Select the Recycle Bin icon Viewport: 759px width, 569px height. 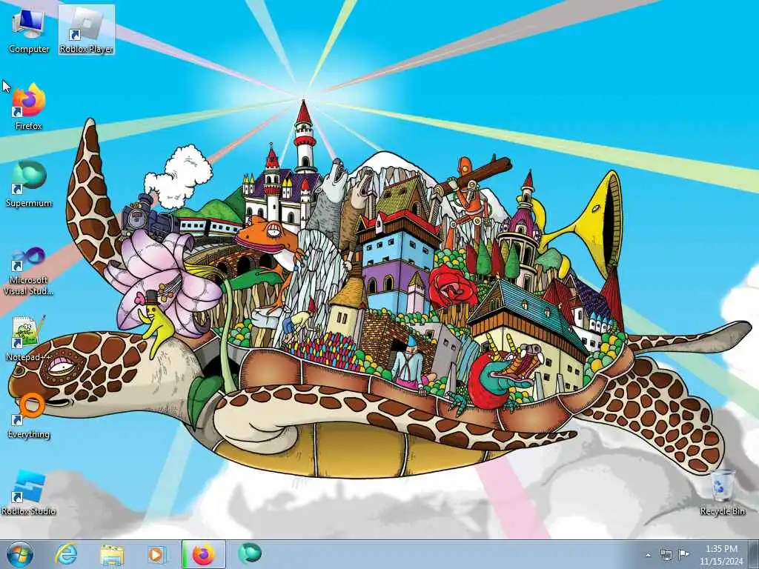click(722, 492)
